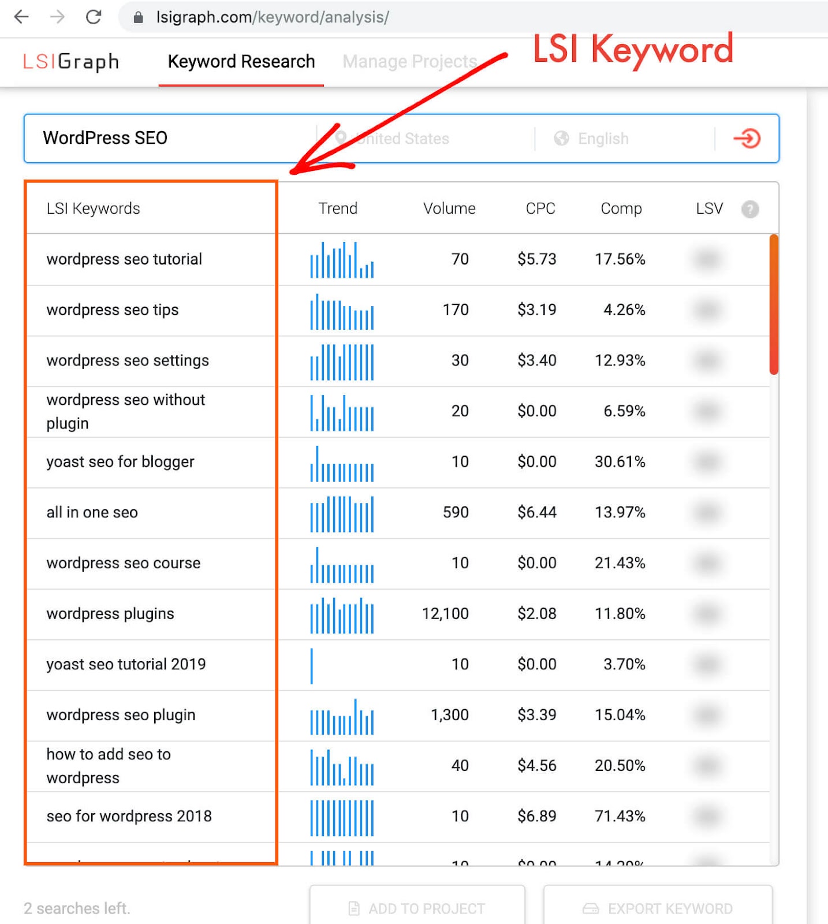This screenshot has height=924, width=828.
Task: Select keyword how to add seo to wordpress
Action: [x=109, y=766]
